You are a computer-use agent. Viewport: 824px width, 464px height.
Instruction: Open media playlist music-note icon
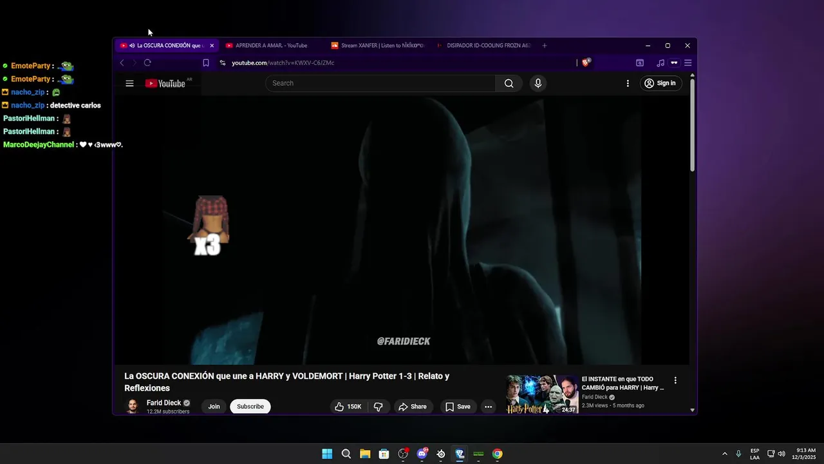point(660,63)
